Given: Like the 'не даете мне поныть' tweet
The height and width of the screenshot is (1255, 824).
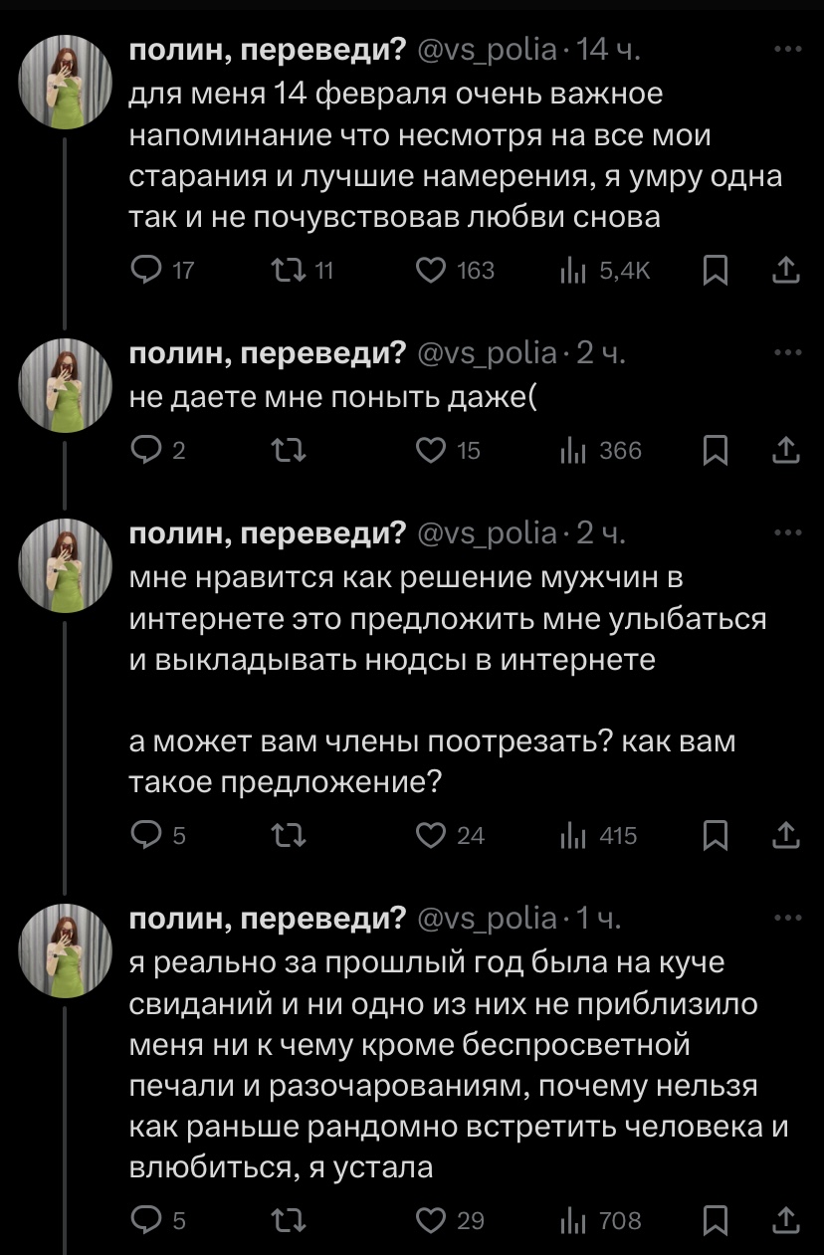Looking at the screenshot, I should click(432, 451).
